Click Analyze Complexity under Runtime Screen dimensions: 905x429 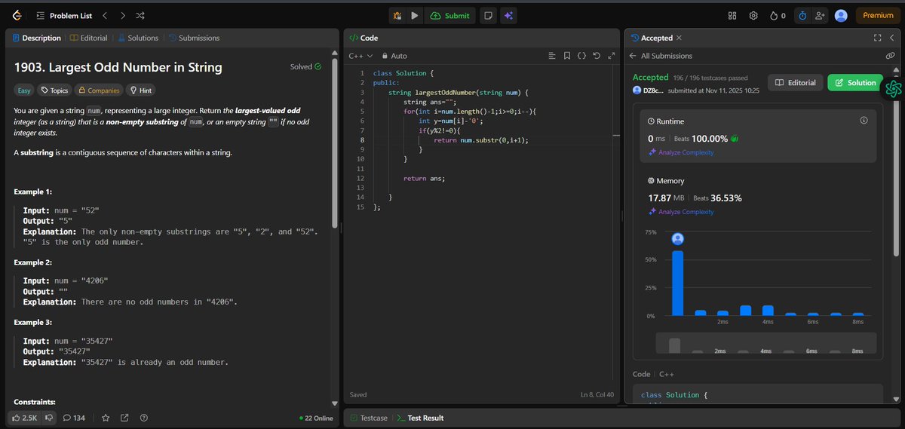tap(681, 152)
